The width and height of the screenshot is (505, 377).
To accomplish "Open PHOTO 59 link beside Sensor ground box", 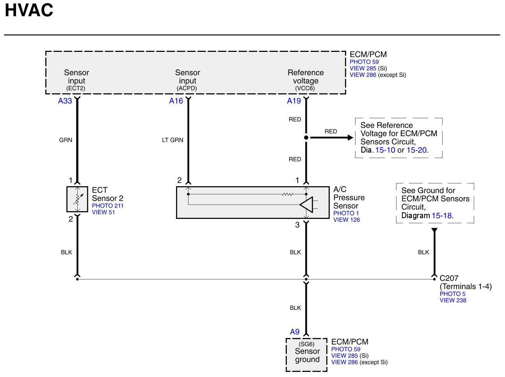I will 345,349.
